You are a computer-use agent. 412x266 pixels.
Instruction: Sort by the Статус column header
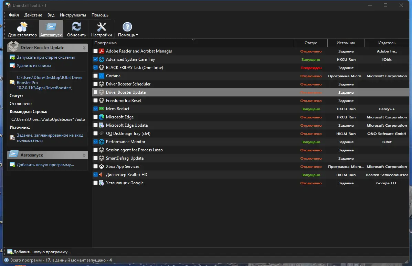point(310,43)
